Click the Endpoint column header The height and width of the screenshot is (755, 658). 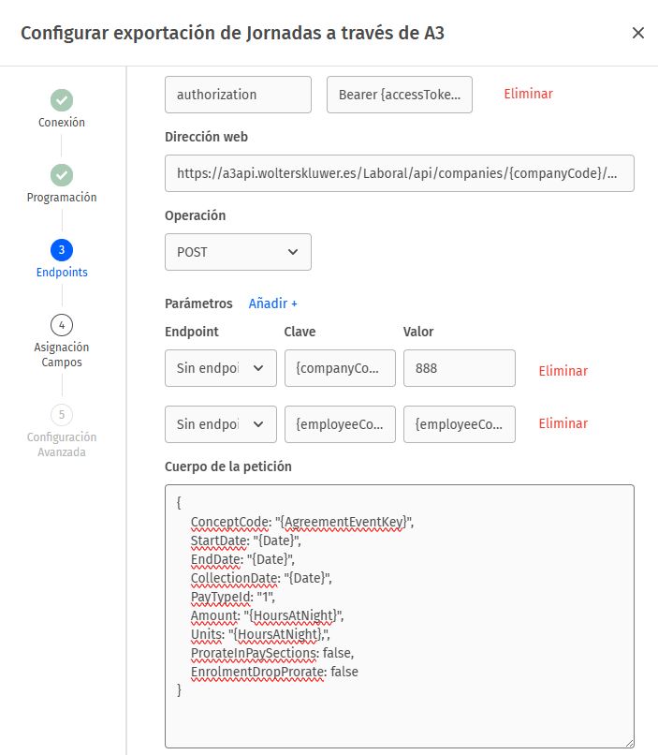pyautogui.click(x=192, y=332)
